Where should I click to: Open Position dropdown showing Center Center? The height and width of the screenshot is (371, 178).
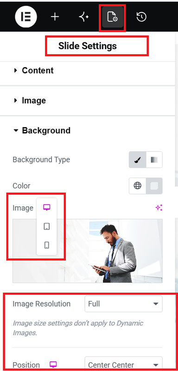[x=123, y=364]
